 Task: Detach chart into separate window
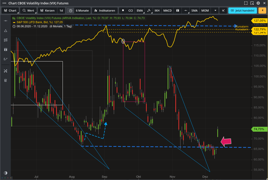pyautogui.click(x=252, y=3)
